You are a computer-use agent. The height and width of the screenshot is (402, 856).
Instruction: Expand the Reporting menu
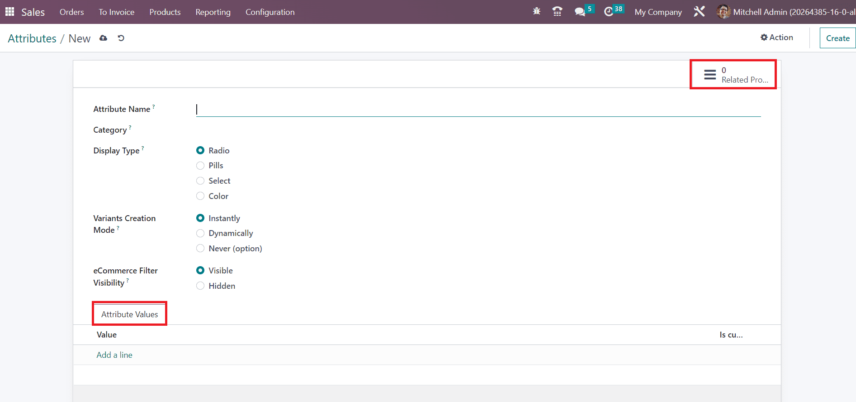click(213, 12)
